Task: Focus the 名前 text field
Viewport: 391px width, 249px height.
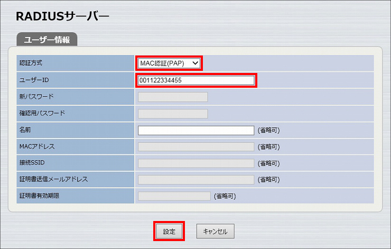Action: (196, 130)
